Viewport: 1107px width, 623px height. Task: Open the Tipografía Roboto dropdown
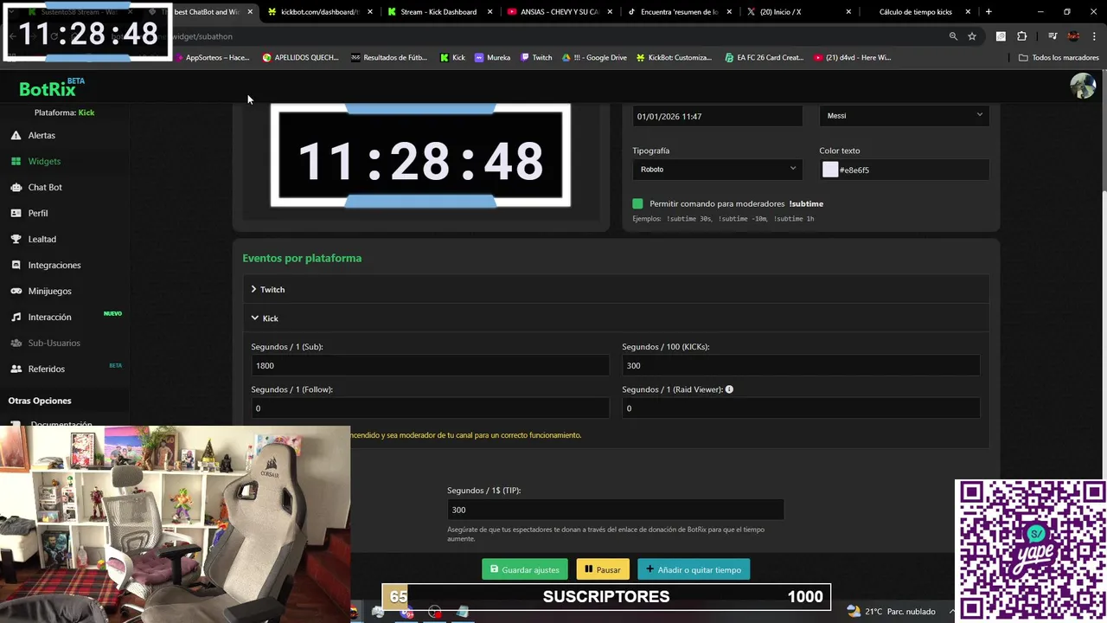717,170
